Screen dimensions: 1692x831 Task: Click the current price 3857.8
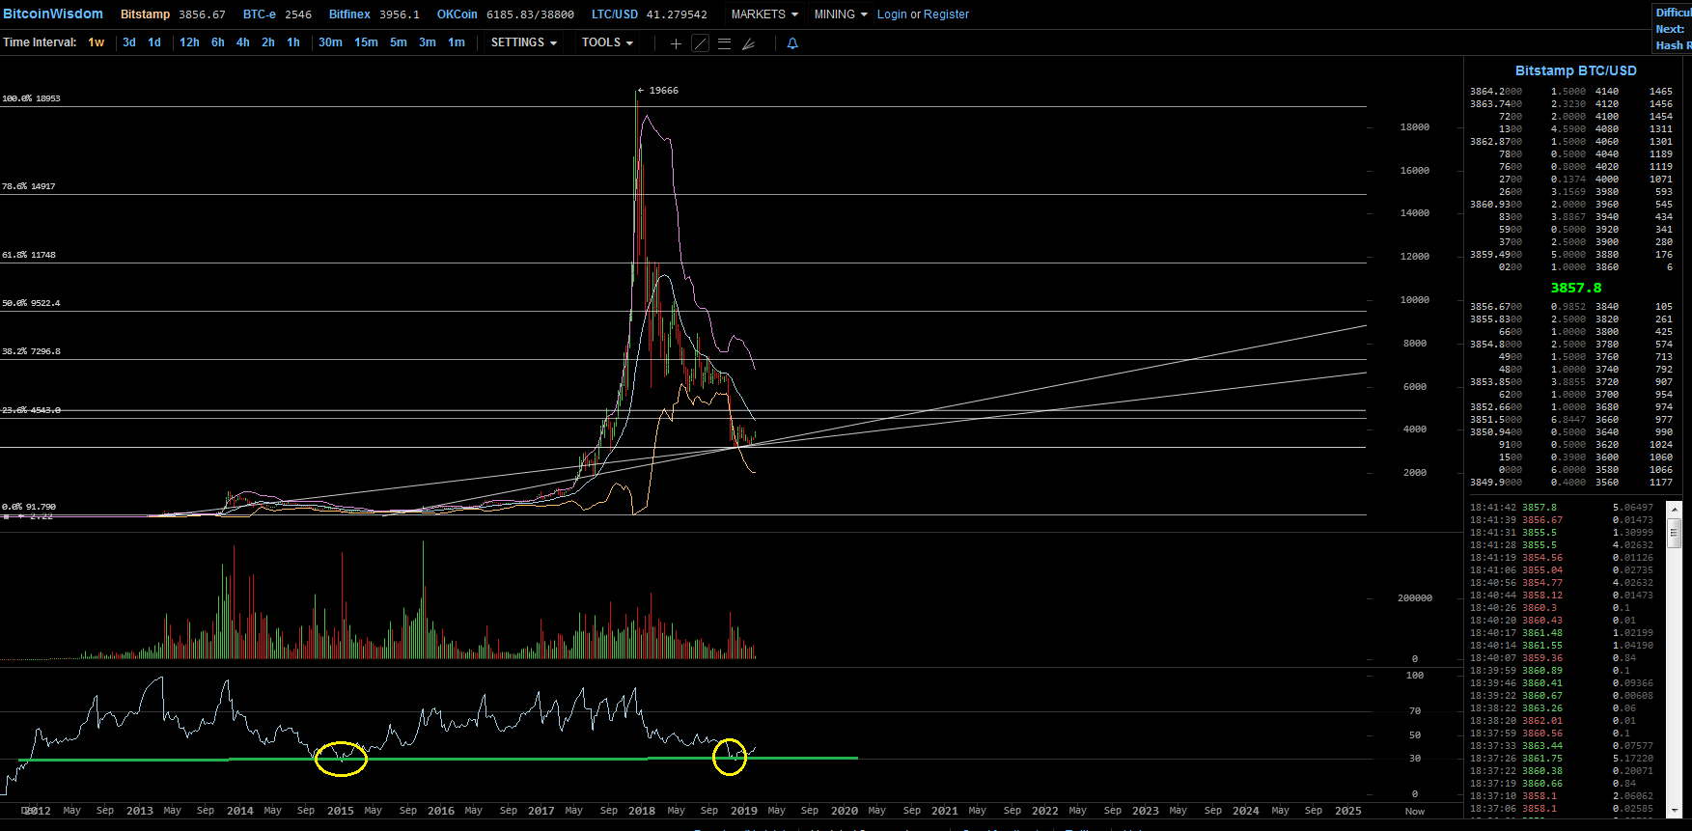(x=1576, y=288)
